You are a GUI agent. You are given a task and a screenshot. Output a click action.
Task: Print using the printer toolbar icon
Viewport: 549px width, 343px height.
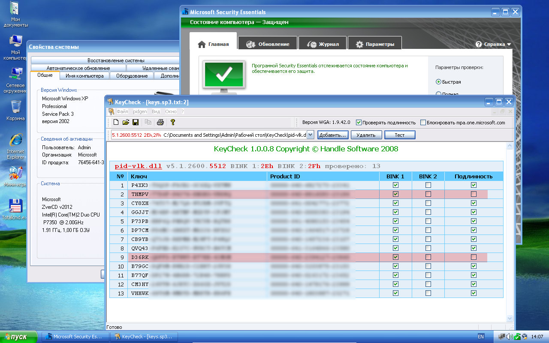[x=160, y=123]
